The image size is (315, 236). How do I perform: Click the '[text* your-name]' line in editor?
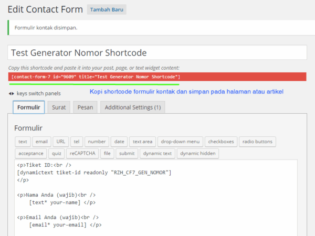[x=62, y=202]
